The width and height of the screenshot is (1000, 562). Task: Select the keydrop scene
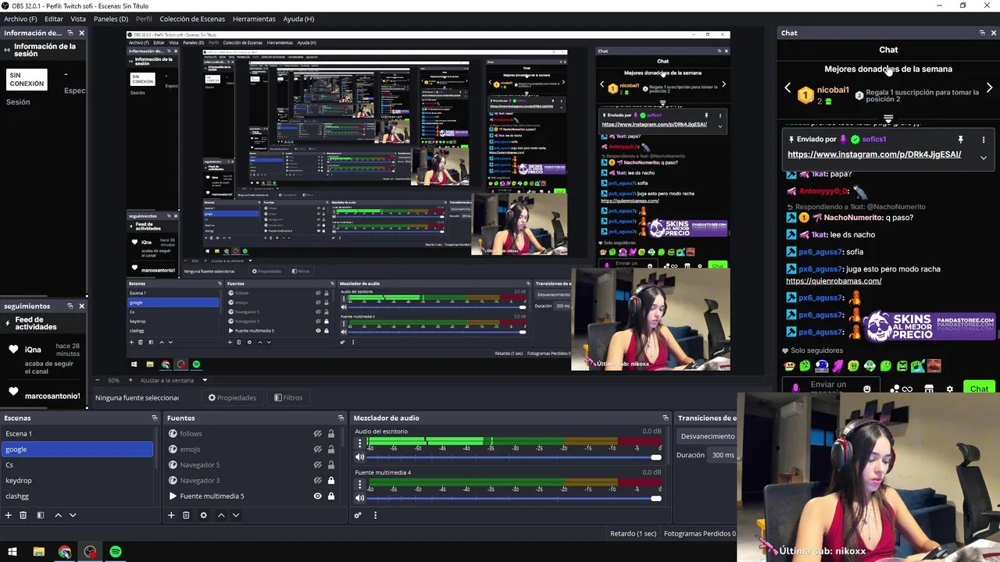[x=78, y=480]
